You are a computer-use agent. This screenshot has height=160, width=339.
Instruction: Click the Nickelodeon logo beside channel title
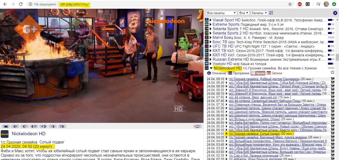tap(5, 134)
